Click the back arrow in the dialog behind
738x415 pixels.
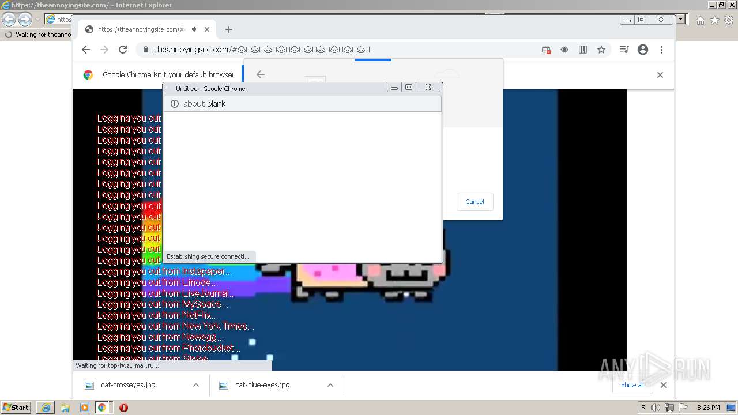point(261,74)
